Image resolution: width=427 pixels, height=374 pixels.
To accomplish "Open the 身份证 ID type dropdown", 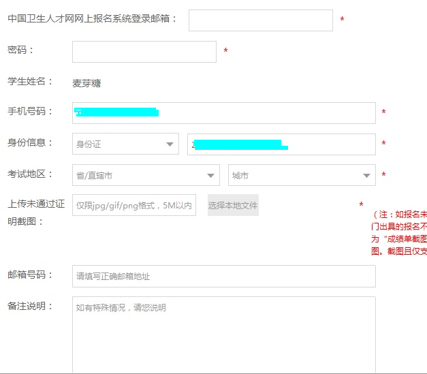I will 125,144.
